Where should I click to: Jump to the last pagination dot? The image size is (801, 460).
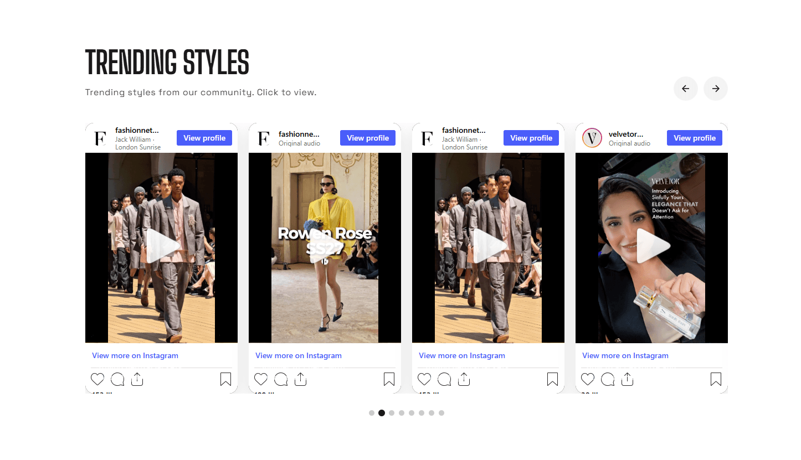tap(441, 413)
